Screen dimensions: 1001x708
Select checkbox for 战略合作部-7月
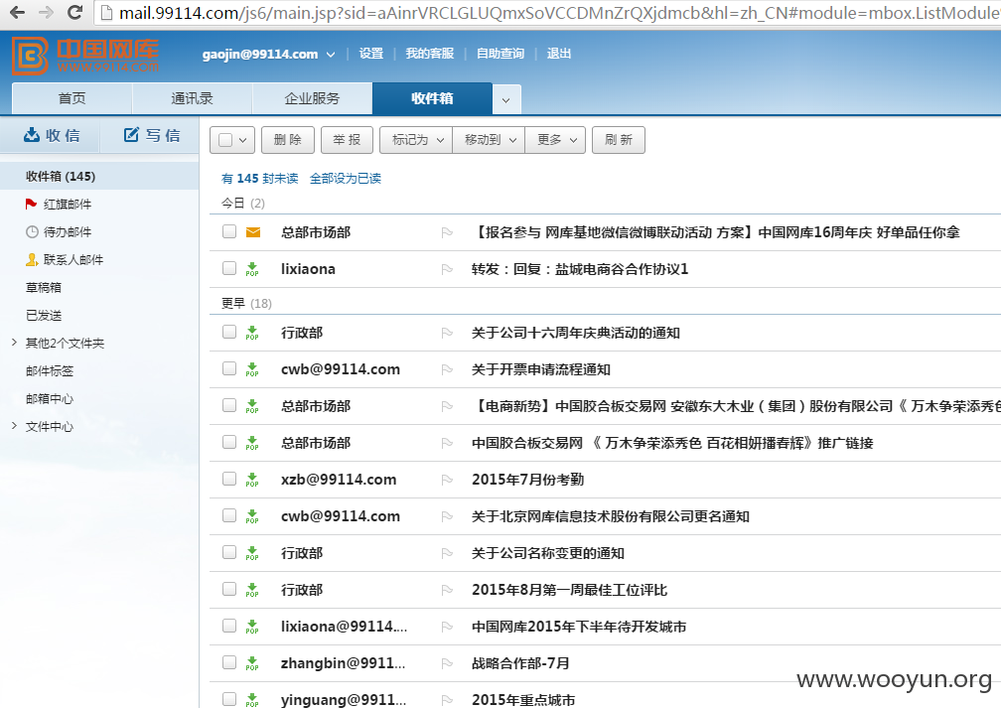click(229, 662)
